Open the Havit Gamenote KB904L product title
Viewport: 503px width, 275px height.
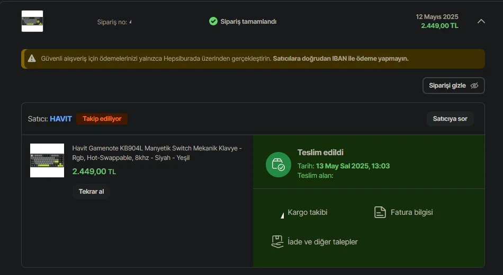pos(157,153)
